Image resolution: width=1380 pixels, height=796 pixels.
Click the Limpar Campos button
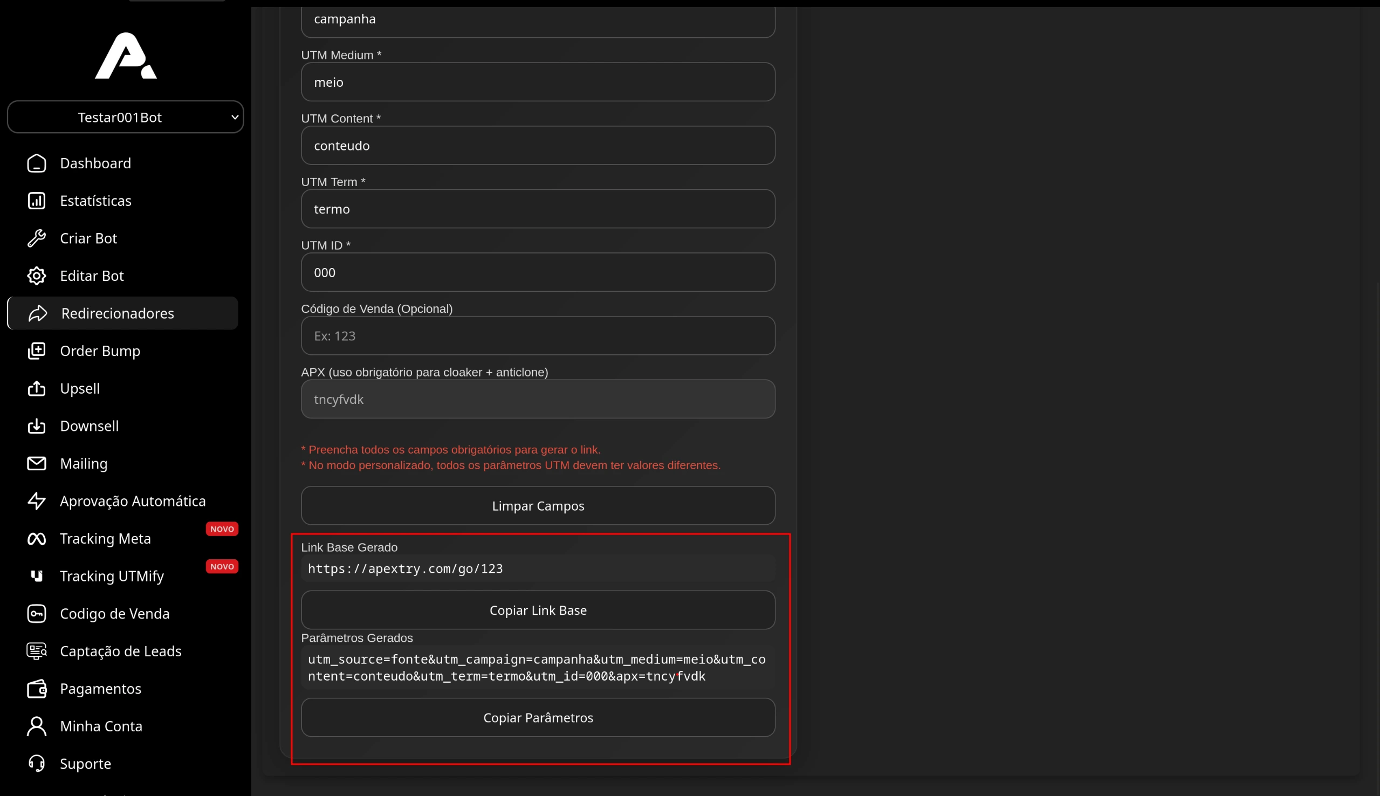538,506
